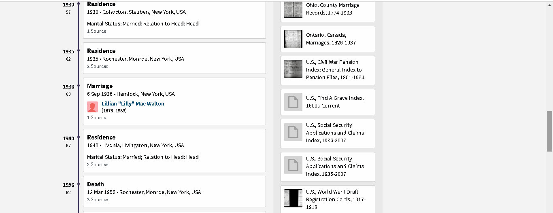Open World War I Draft Registration thumbnail
This screenshot has width=553, height=213.
point(293,198)
